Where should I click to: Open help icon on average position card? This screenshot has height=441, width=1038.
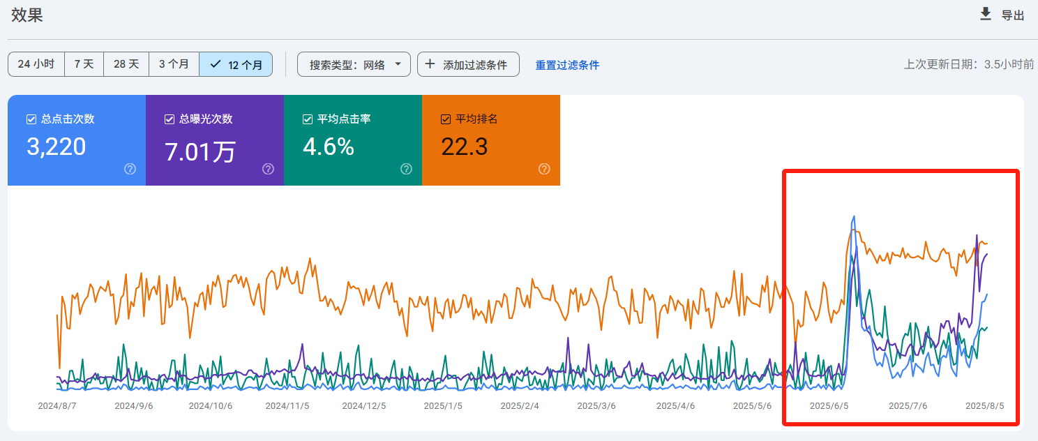[544, 169]
